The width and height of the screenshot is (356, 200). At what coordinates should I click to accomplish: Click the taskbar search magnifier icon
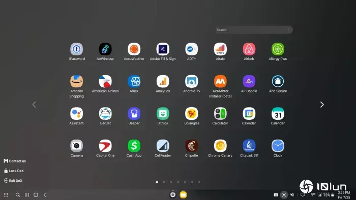[x=18, y=195]
